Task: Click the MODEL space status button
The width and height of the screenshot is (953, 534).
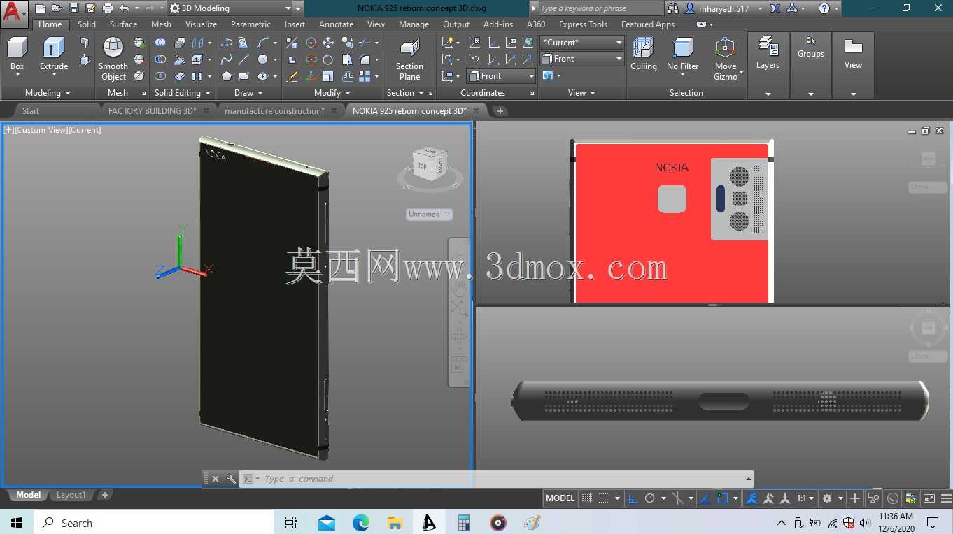Action: pos(560,498)
